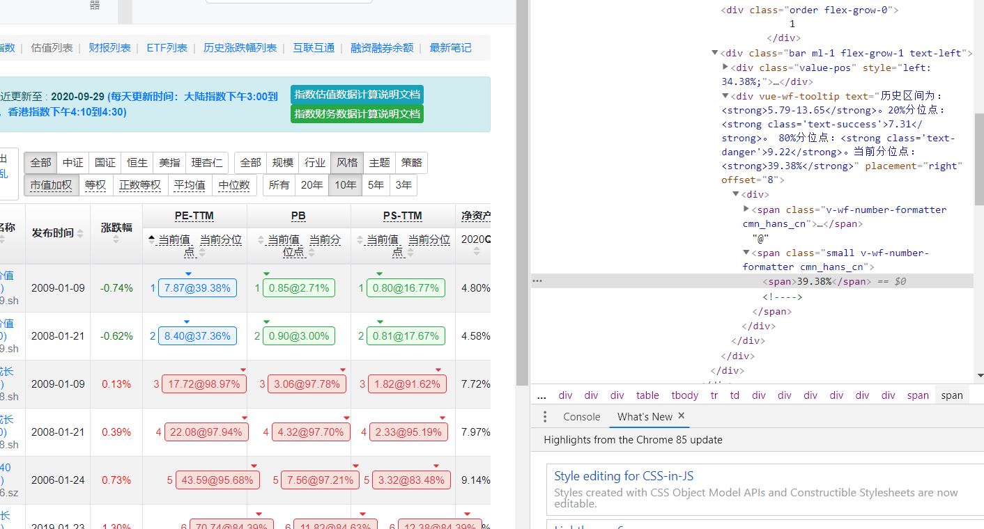The height and width of the screenshot is (529, 984).
Task: Sort by PS-TTM 当前值 column arrow
Action: click(x=360, y=239)
